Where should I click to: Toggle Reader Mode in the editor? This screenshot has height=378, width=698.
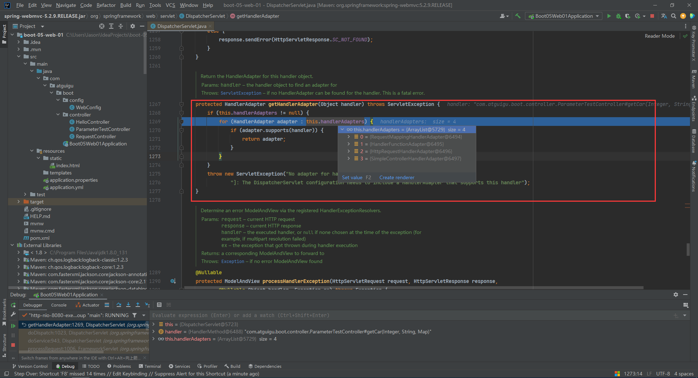point(659,36)
